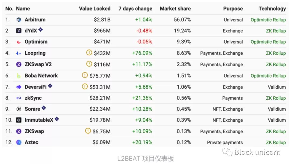Click the Optimistic Rollup technology label for Arbitrum
The image size is (290, 164).
pos(268,20)
